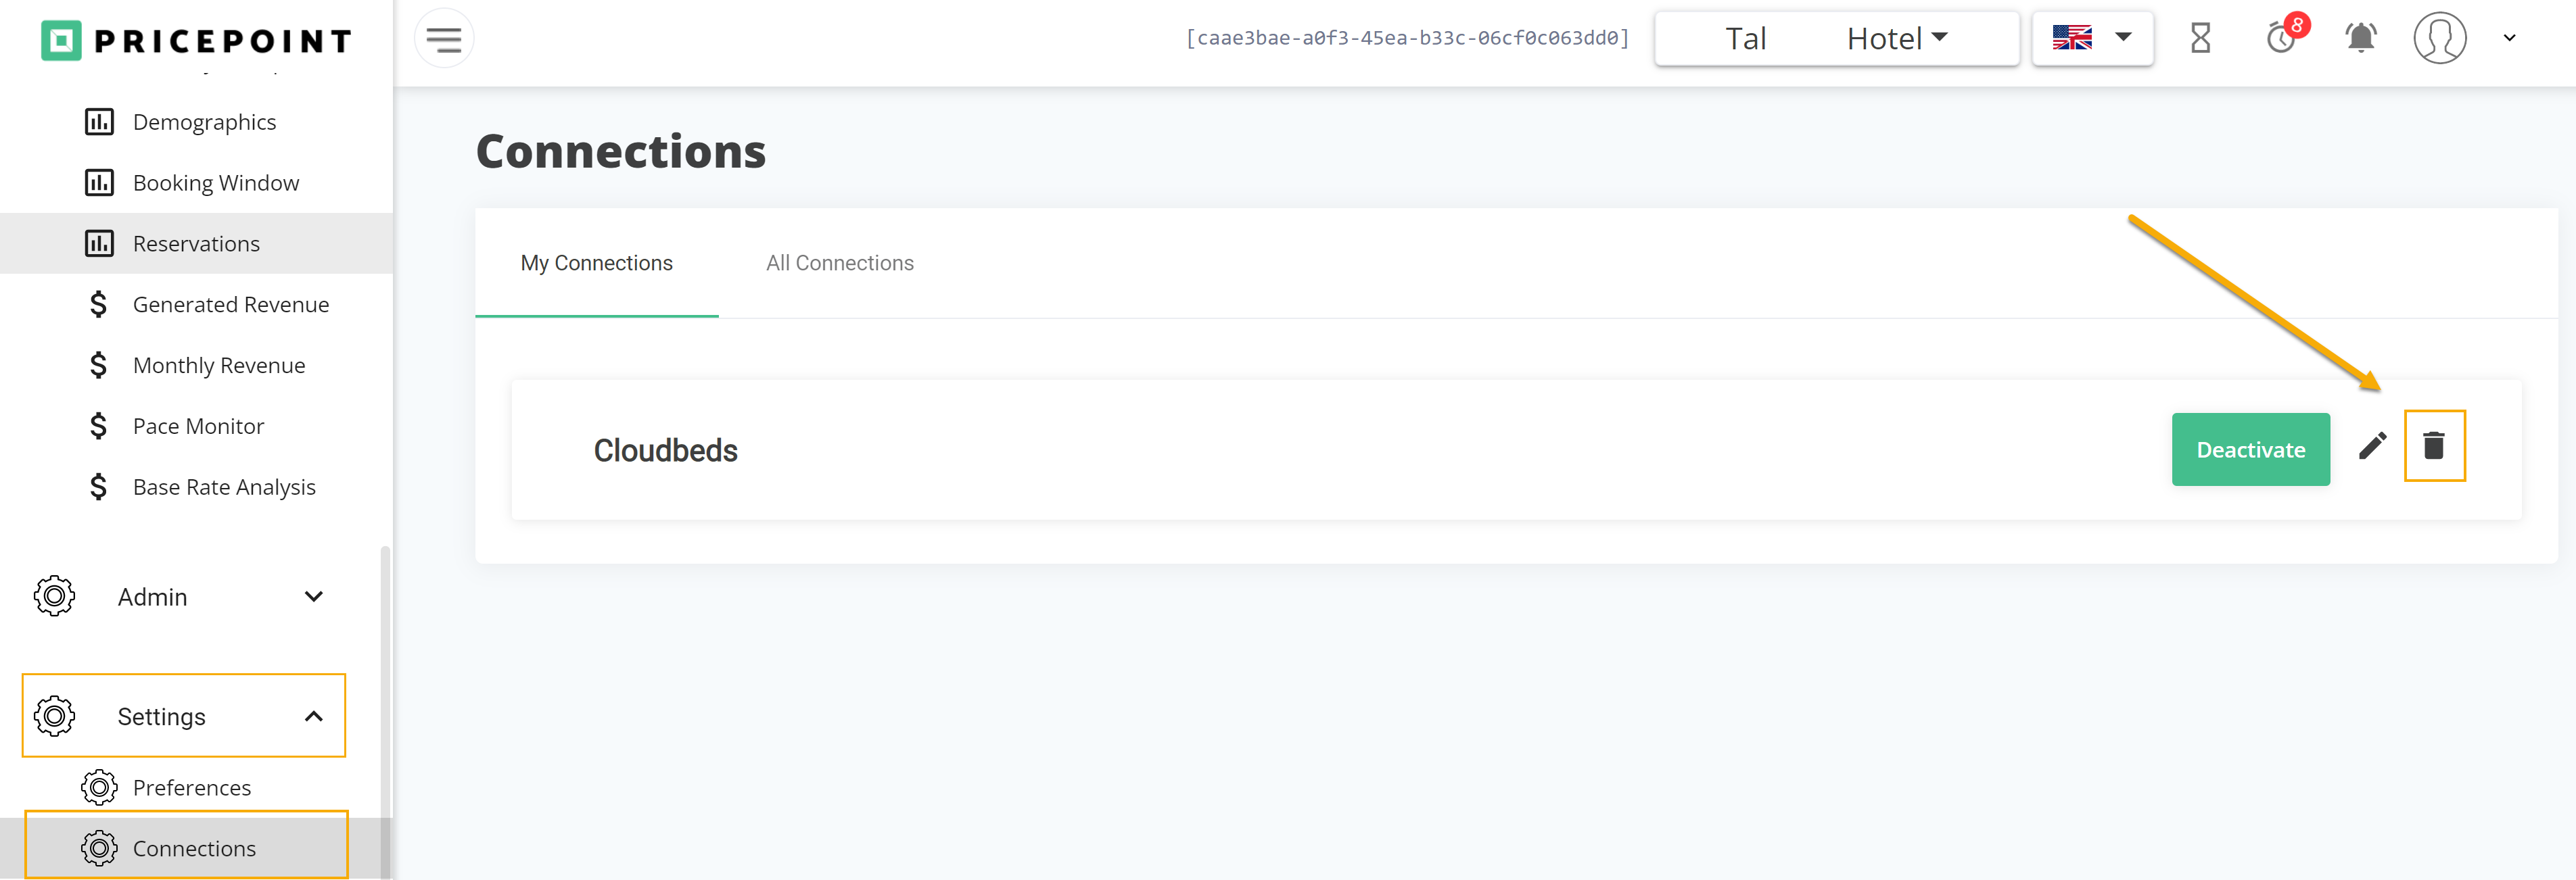Image resolution: width=2576 pixels, height=880 pixels.
Task: Click the hourglass icon in header
Action: click(x=2200, y=39)
